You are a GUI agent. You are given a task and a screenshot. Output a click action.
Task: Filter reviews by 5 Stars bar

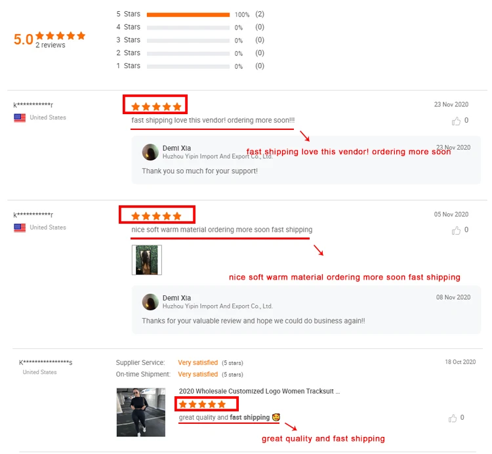188,14
